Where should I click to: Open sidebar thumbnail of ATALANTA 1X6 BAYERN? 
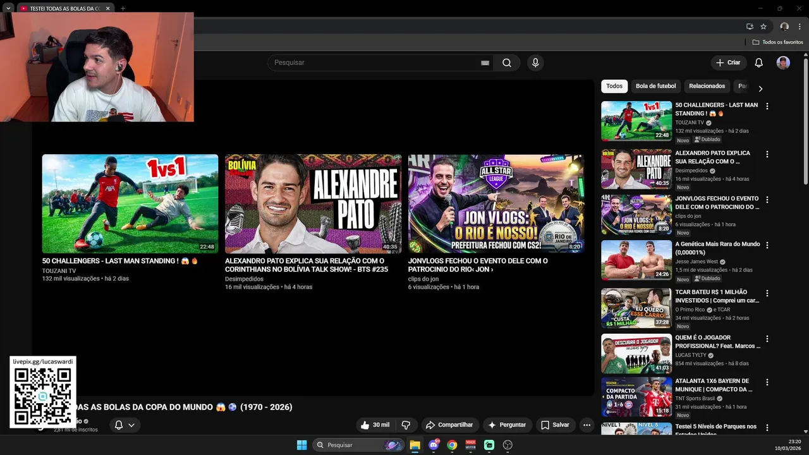pyautogui.click(x=636, y=397)
